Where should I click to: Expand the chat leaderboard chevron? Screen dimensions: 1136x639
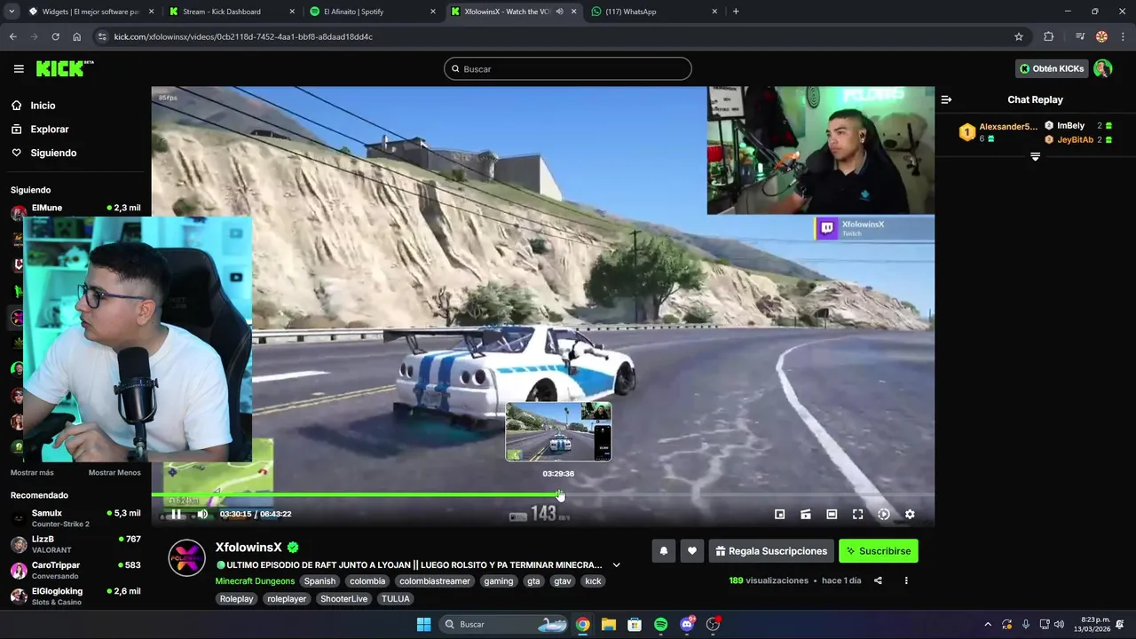click(x=1035, y=156)
